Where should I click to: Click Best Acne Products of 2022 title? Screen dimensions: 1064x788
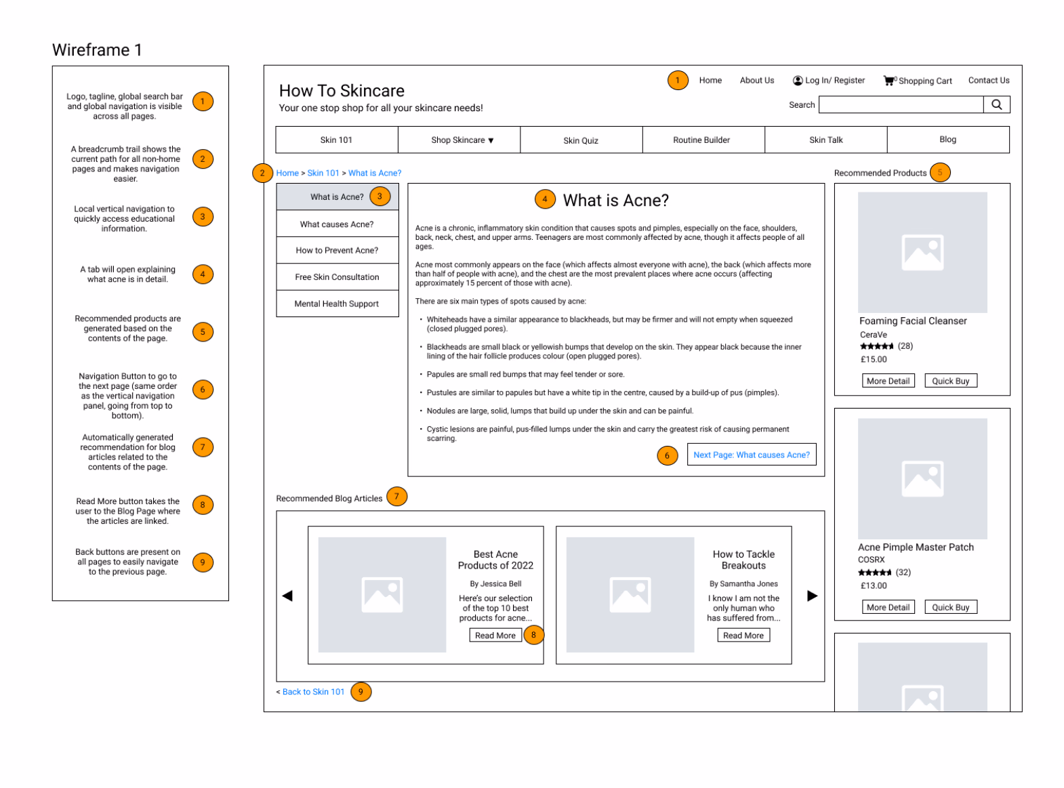[495, 560]
